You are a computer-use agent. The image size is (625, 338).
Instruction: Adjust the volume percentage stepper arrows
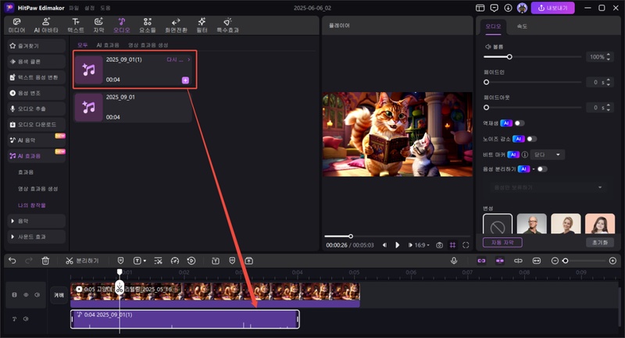pos(609,57)
